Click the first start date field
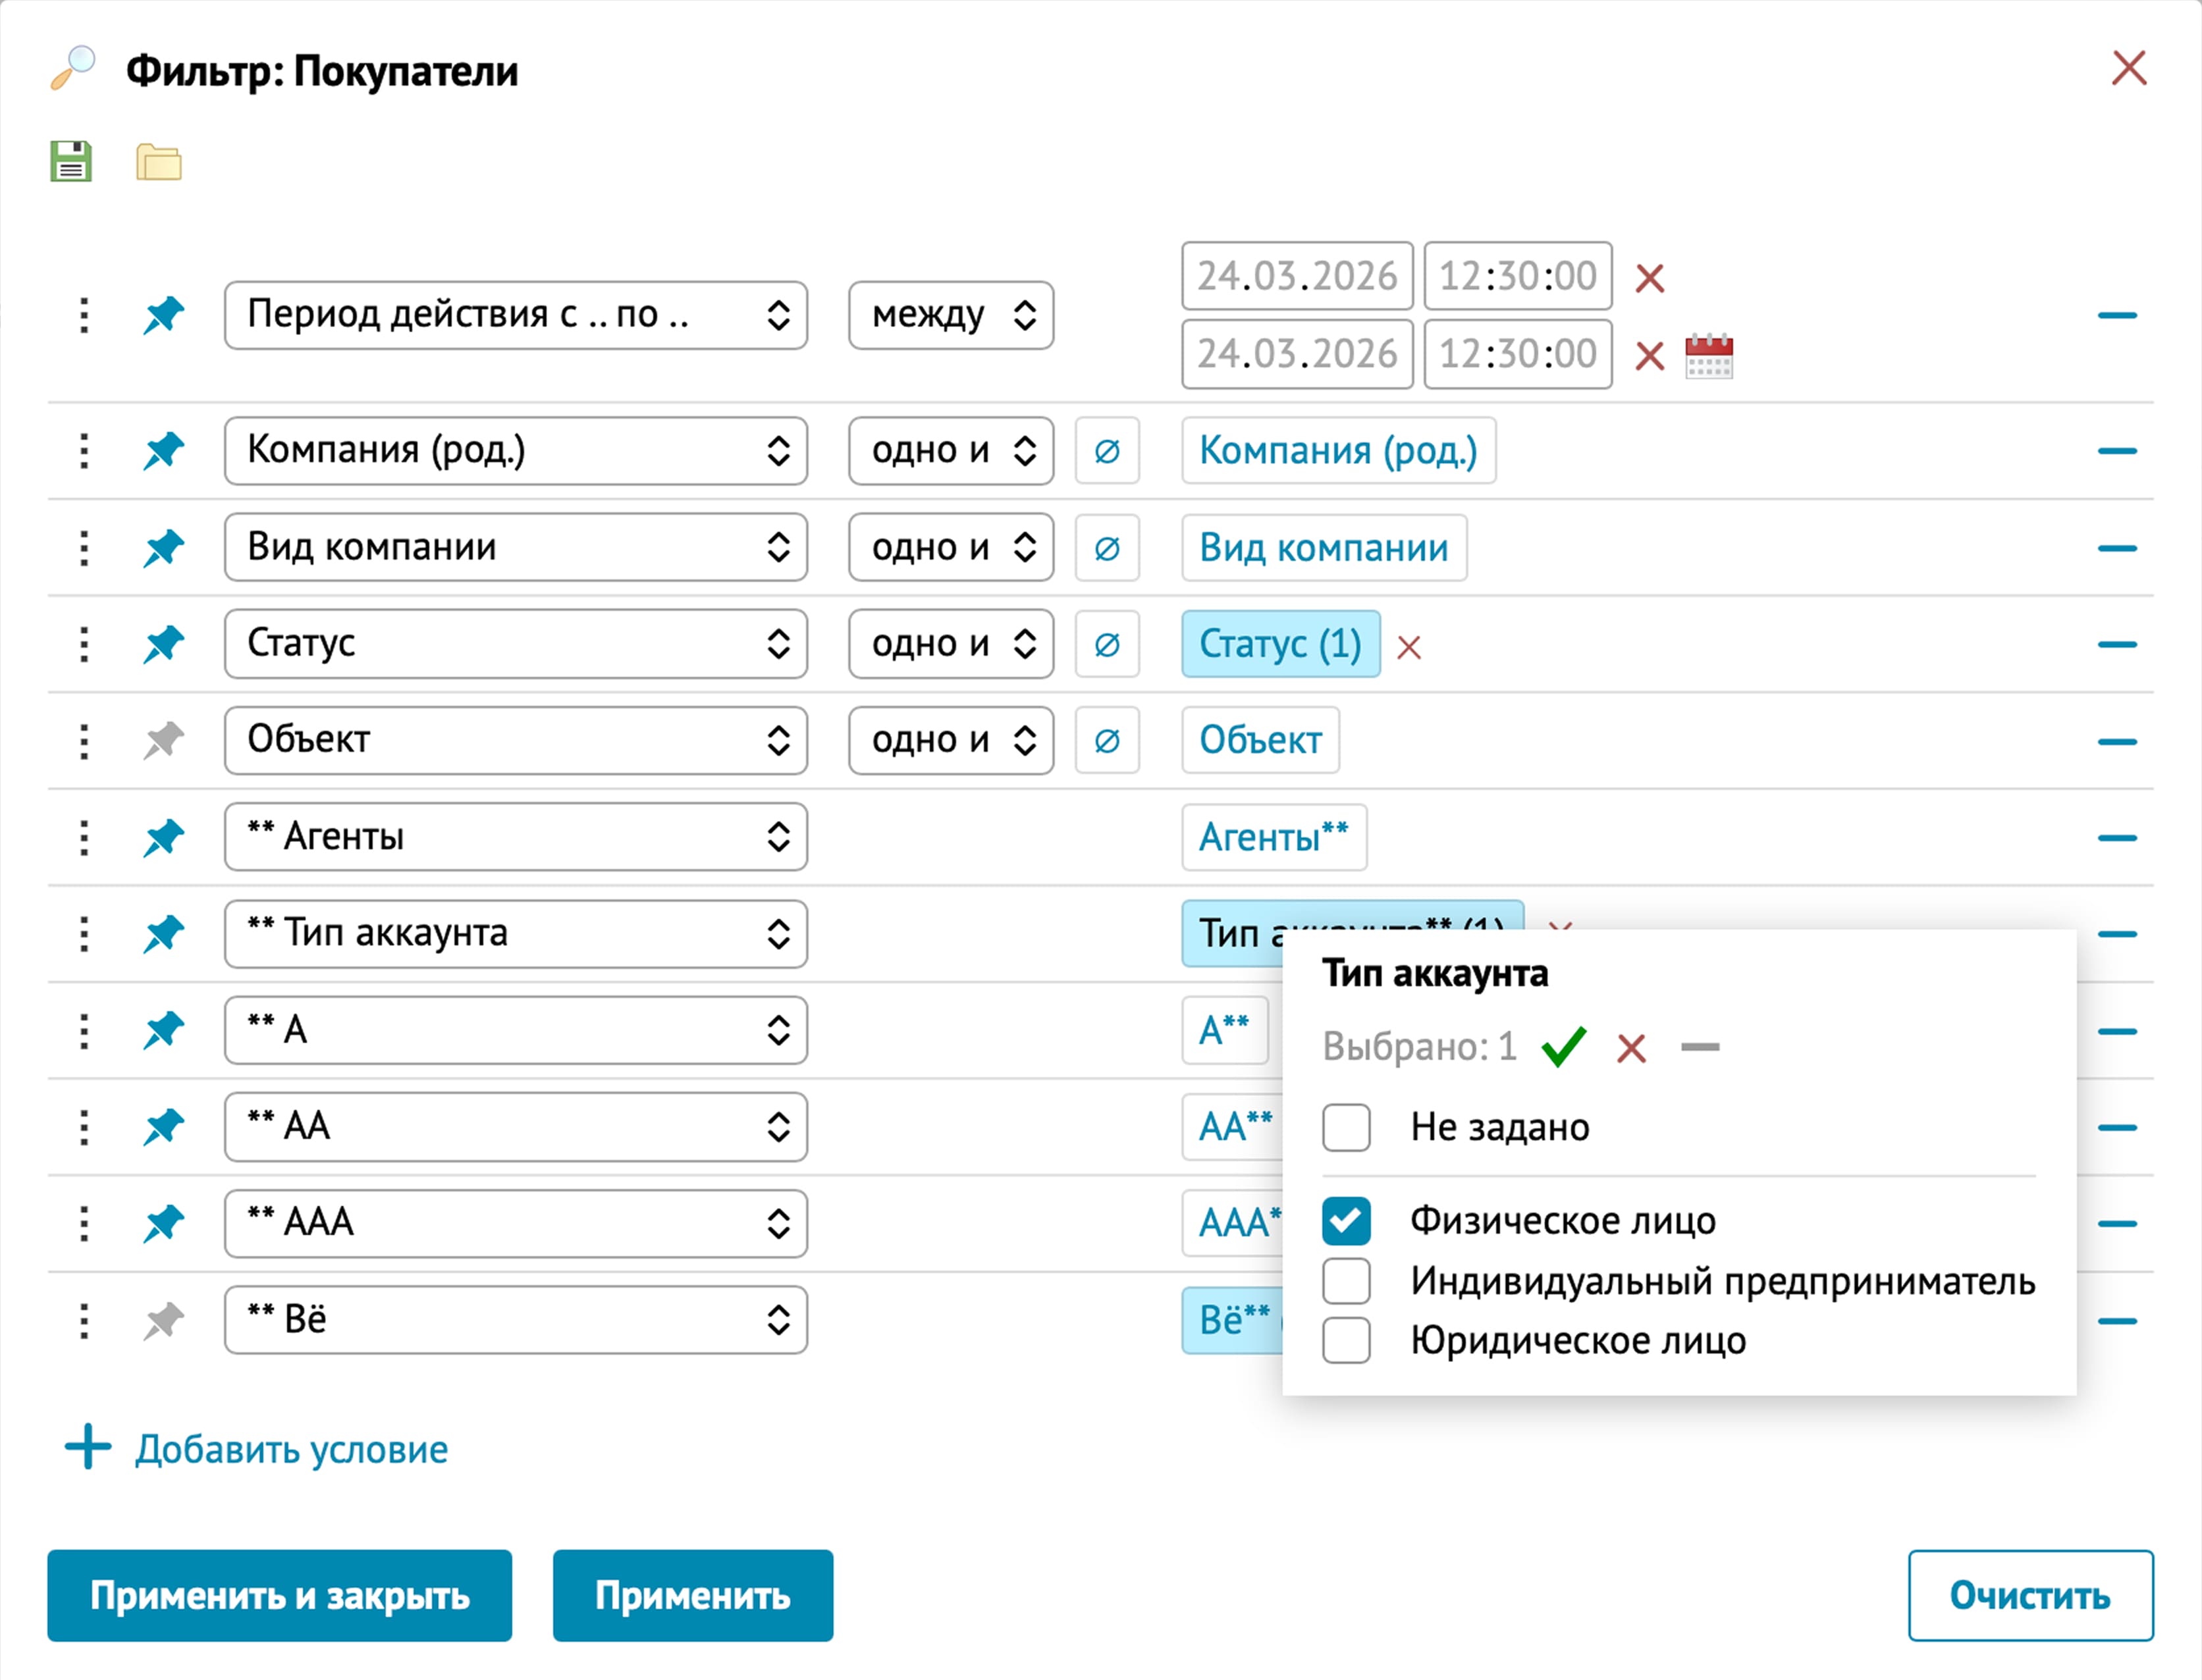 pos(1296,276)
